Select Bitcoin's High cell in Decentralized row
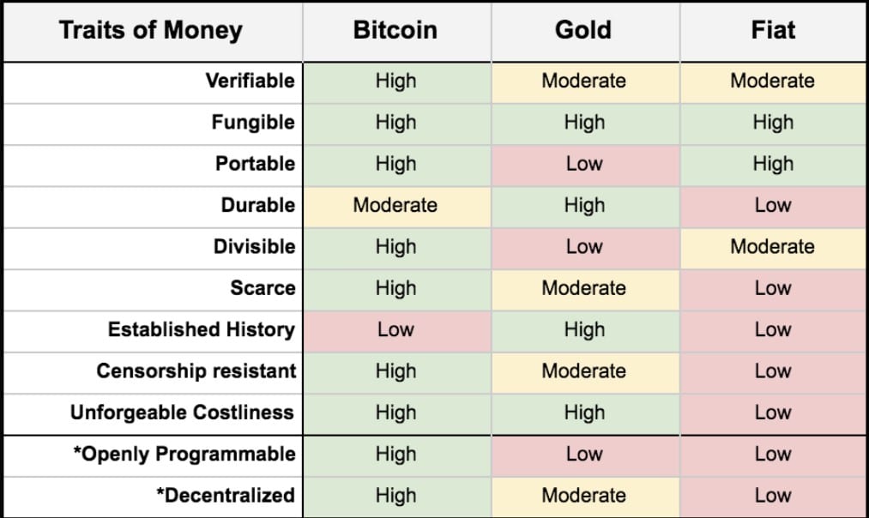 pyautogui.click(x=395, y=496)
